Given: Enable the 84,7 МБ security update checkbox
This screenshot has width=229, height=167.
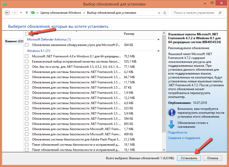Looking at the screenshot, I should tap(27, 77).
